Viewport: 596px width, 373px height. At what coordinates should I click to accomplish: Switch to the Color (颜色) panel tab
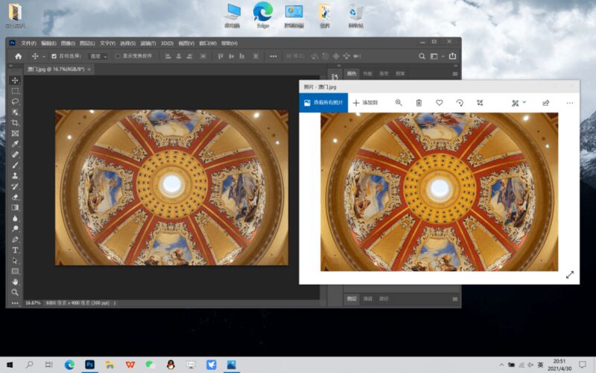pos(352,73)
